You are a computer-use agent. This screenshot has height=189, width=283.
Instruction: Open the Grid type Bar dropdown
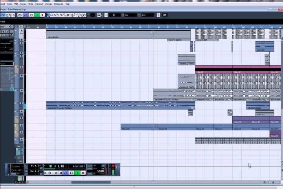[130, 15]
